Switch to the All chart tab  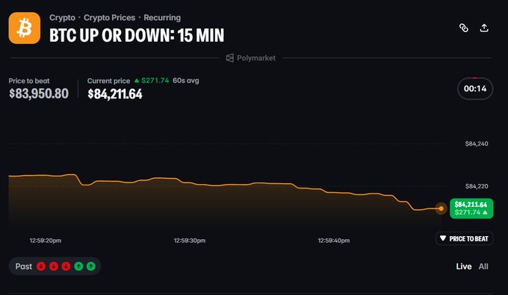tap(483, 266)
